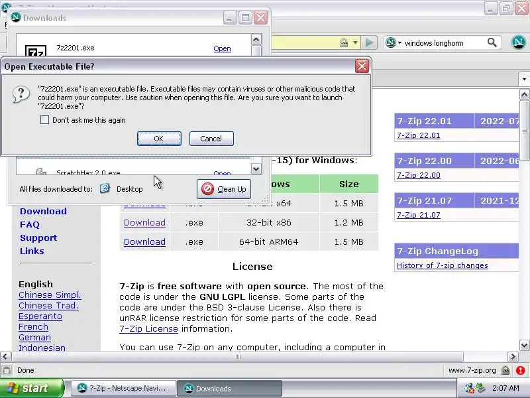Switch language to German

tap(35, 338)
